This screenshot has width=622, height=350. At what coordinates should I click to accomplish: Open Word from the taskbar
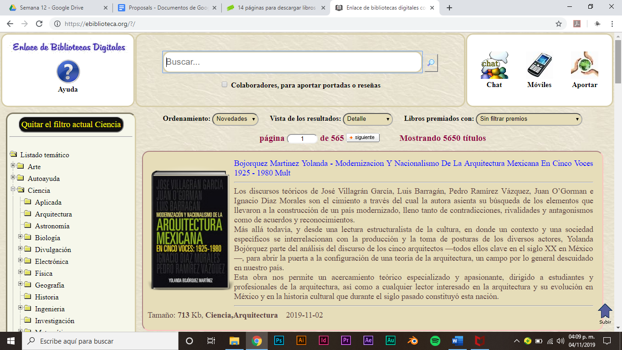click(458, 340)
